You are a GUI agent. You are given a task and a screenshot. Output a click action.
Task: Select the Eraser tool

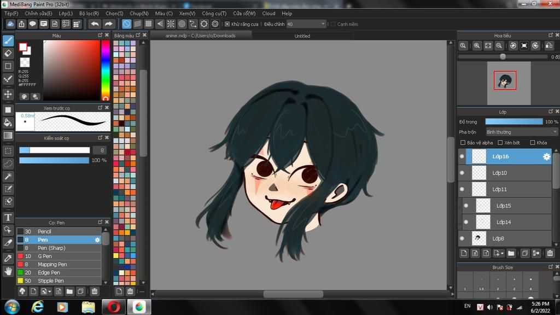click(x=8, y=53)
